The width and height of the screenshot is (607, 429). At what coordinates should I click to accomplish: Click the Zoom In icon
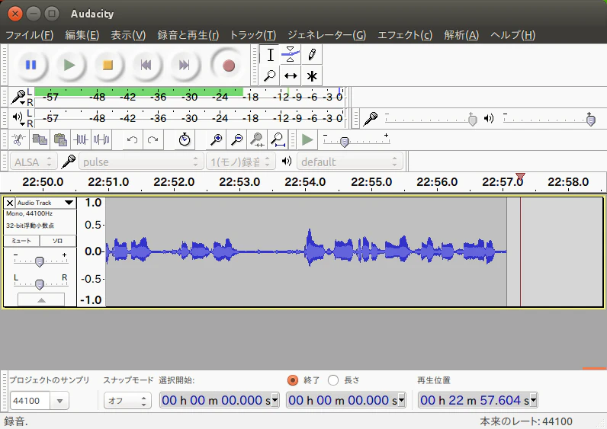(216, 139)
